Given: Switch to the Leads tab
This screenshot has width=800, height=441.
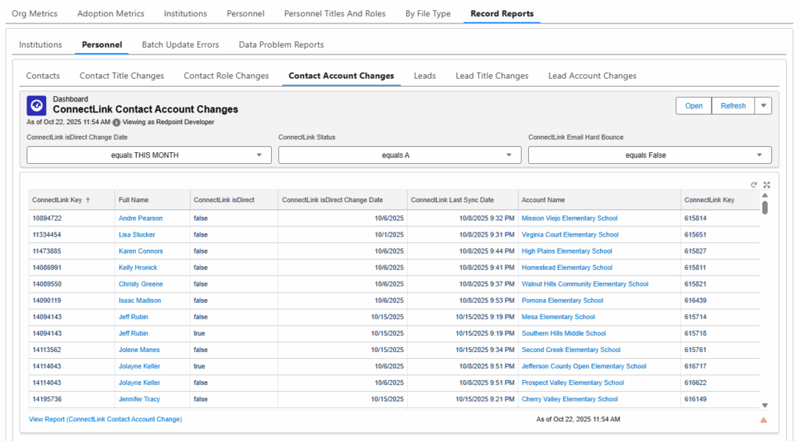Looking at the screenshot, I should point(424,76).
